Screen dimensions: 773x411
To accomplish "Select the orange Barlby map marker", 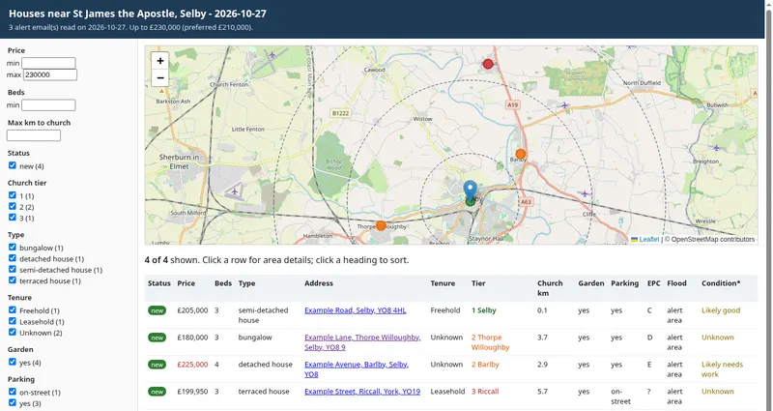I will 521,154.
